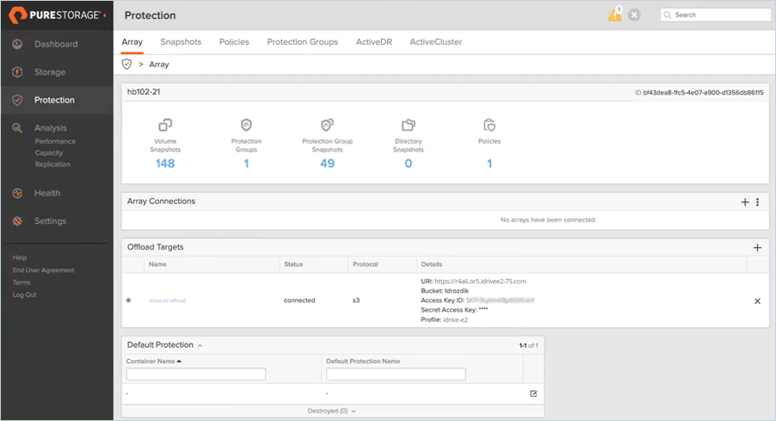Open the Protection Groups tab
Viewport: 776px width, 421px height.
click(302, 42)
